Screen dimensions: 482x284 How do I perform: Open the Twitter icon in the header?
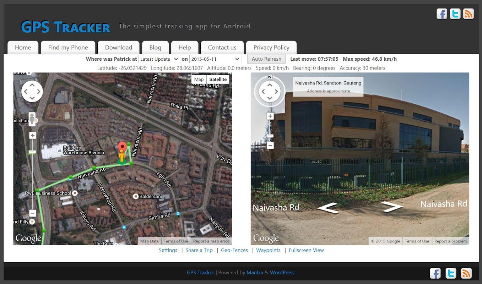pyautogui.click(x=455, y=14)
